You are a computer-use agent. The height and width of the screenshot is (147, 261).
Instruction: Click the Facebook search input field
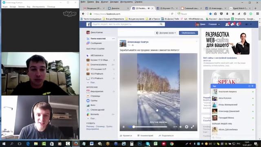[x=125, y=24]
